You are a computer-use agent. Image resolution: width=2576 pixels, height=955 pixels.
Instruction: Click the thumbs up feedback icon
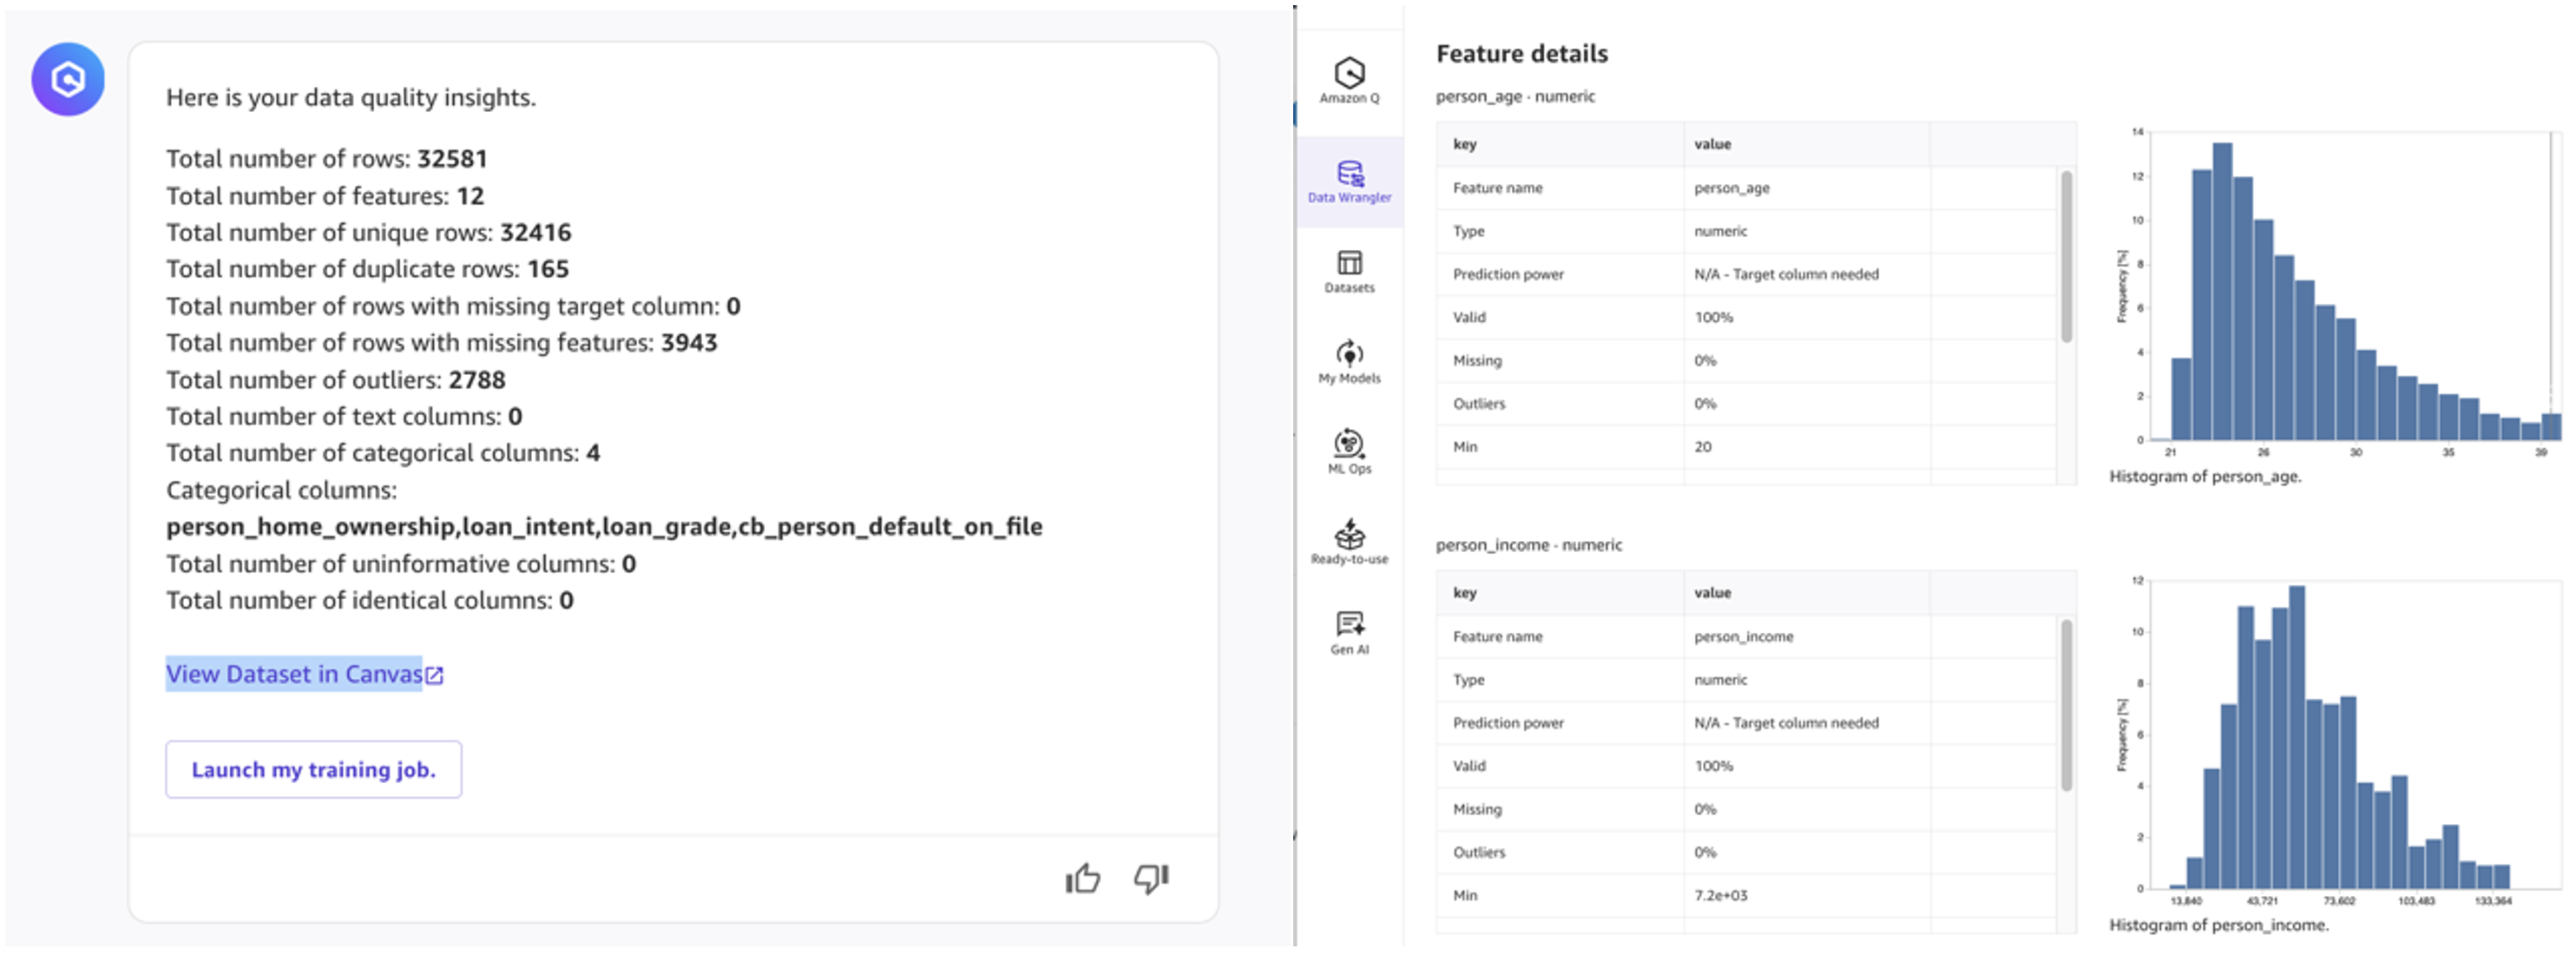[1082, 879]
